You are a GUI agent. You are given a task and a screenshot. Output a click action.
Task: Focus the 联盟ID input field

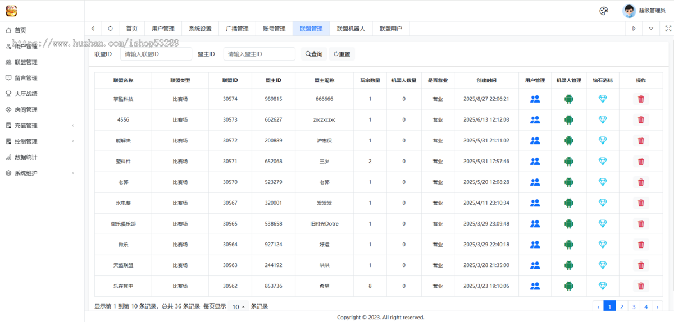(x=156, y=54)
